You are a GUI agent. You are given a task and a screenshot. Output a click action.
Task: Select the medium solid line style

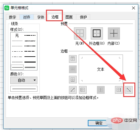point(30,57)
